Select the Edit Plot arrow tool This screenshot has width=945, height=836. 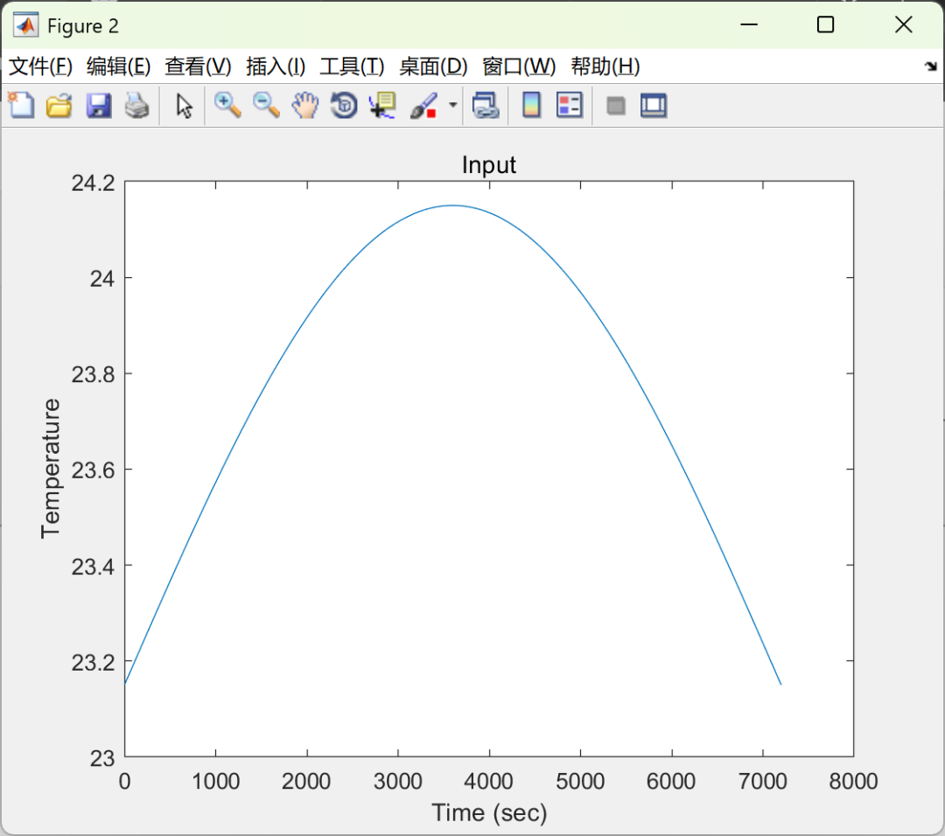[184, 105]
